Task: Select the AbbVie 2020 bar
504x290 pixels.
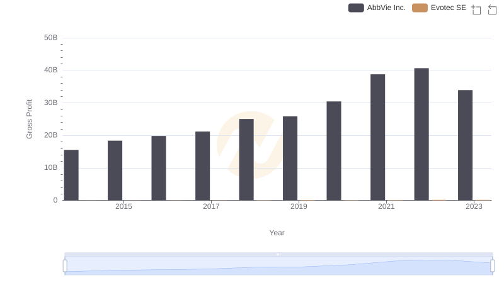Action: tap(334, 151)
